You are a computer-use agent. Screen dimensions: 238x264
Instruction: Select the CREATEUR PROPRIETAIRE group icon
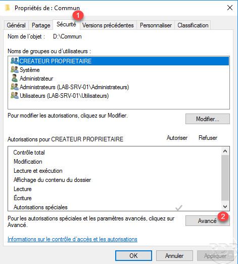pos(15,61)
